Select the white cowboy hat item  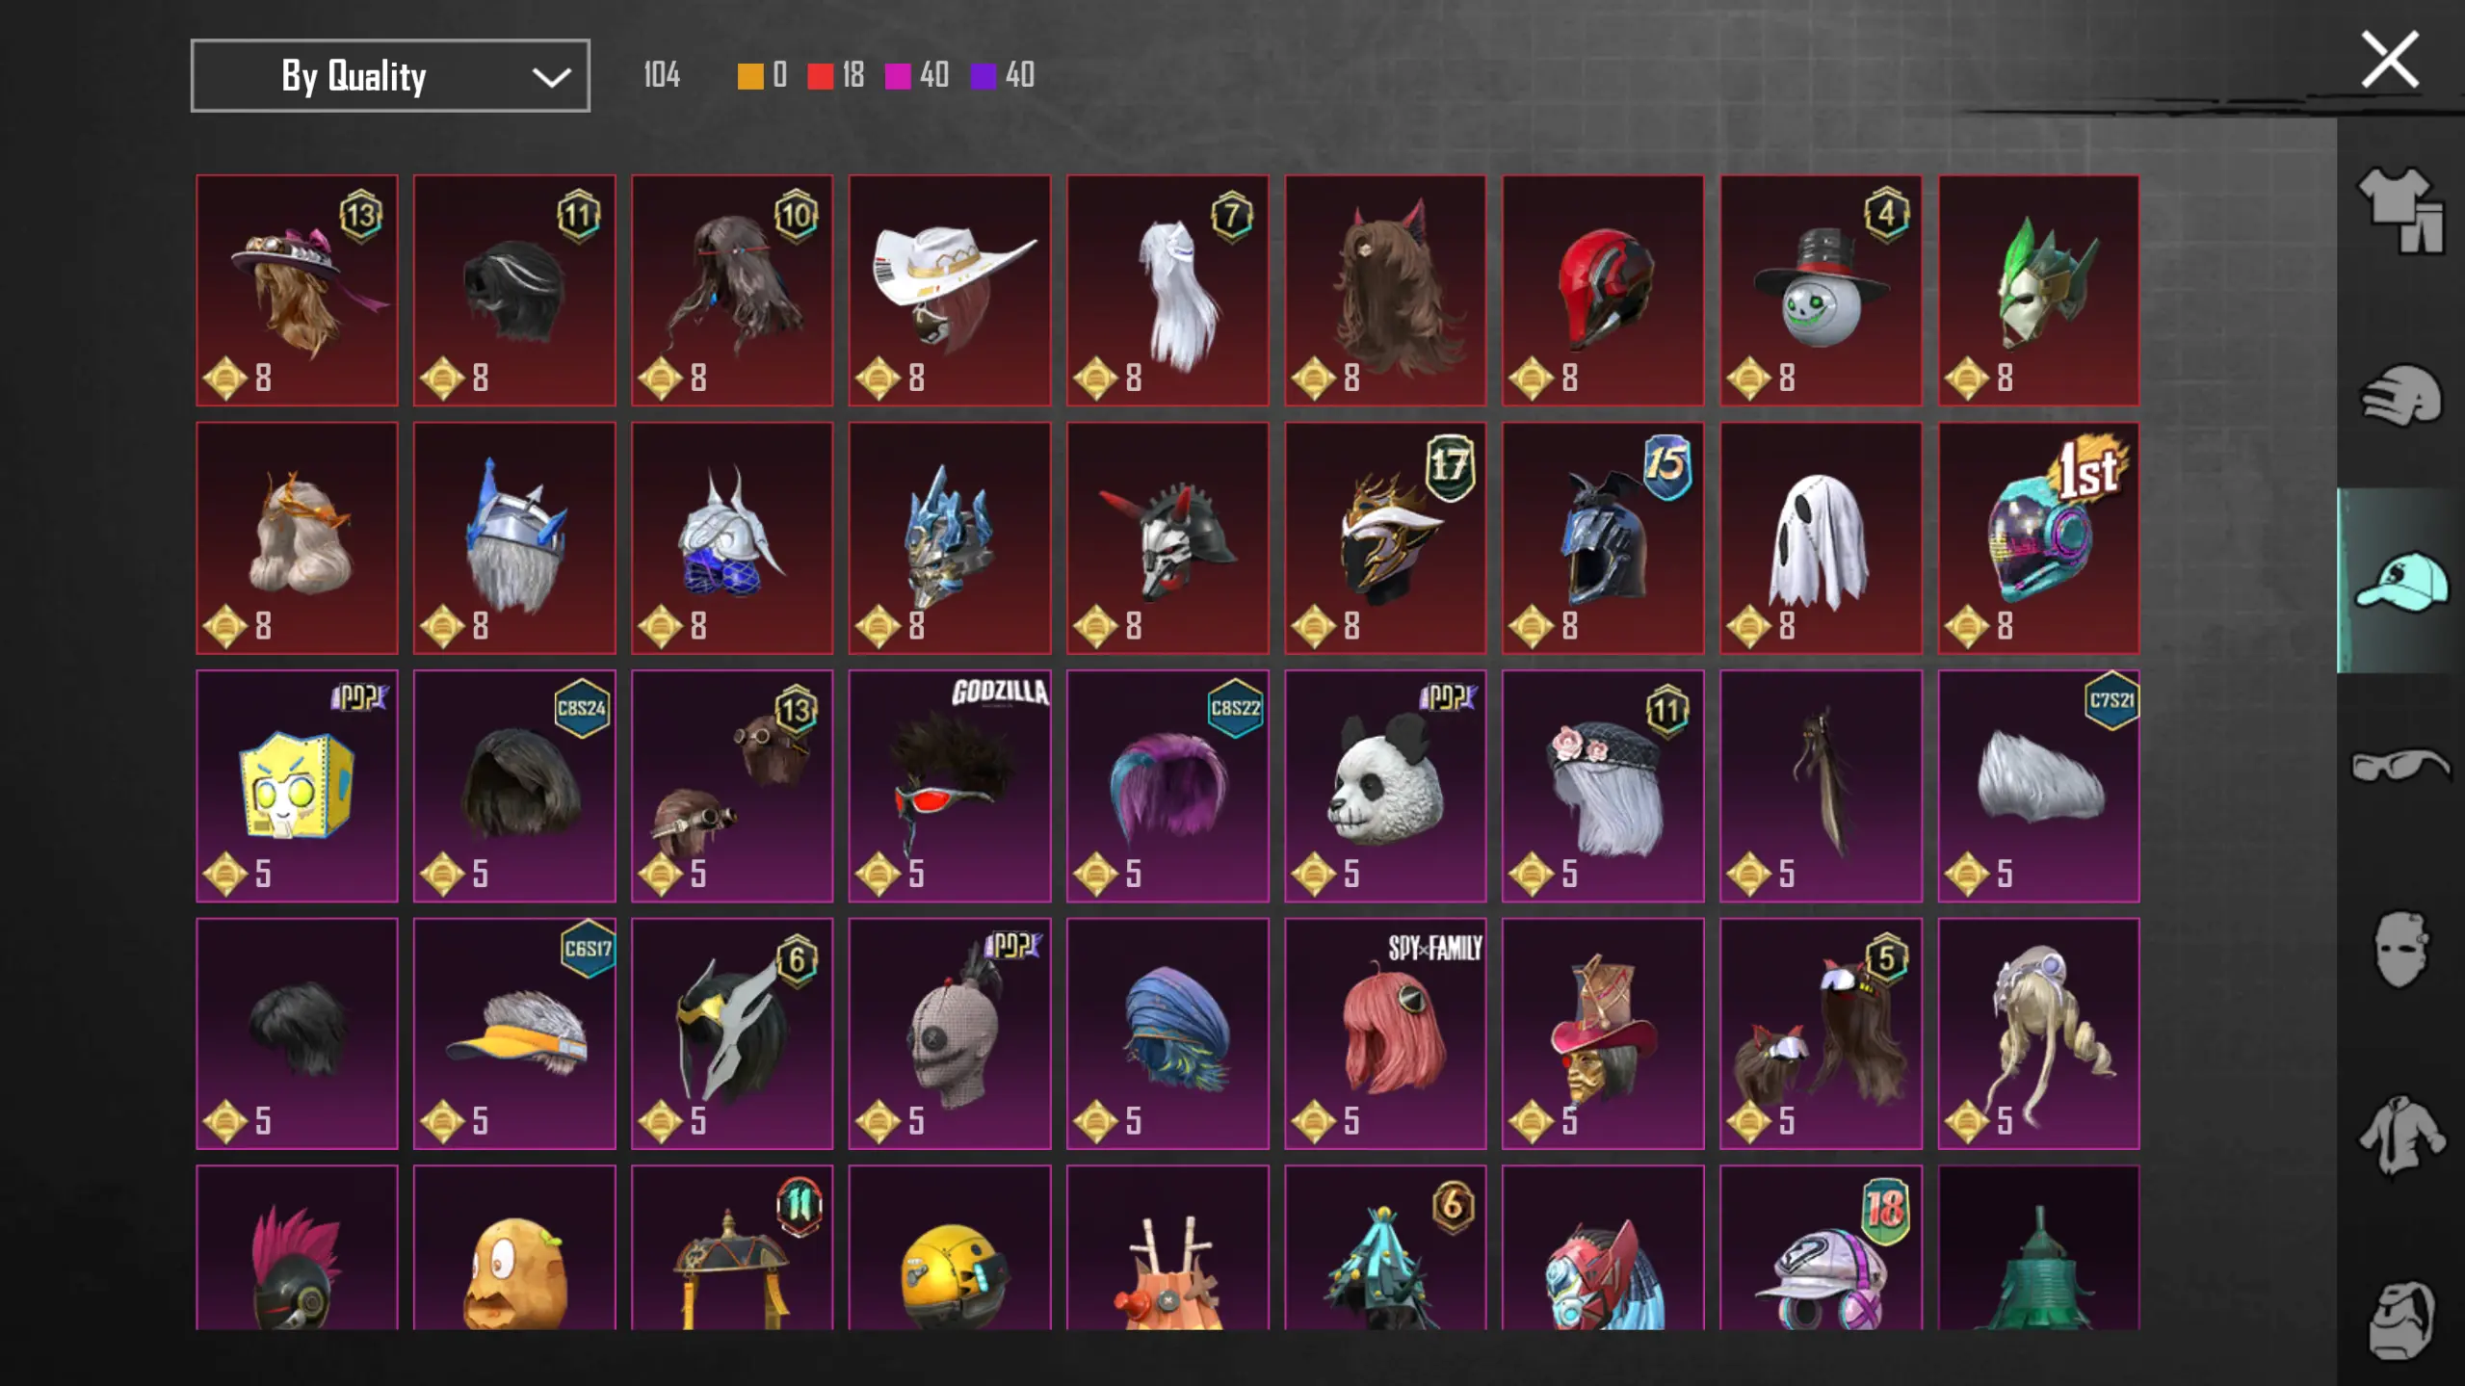[950, 290]
